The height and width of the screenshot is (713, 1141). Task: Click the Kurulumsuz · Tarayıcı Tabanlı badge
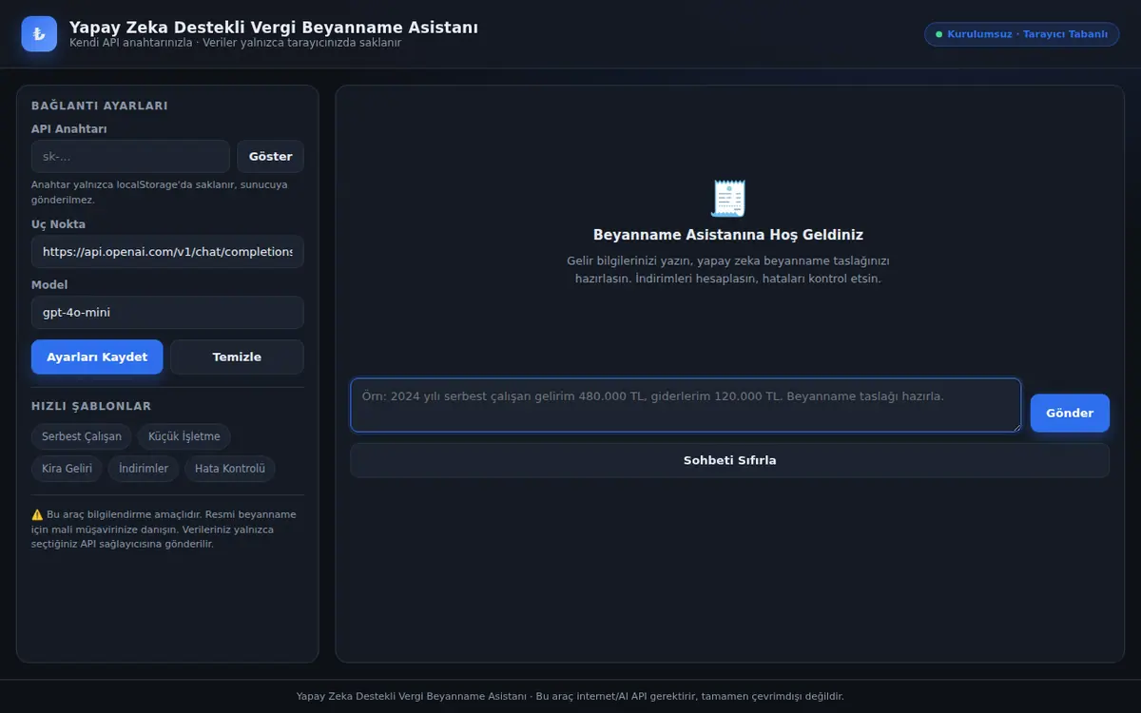click(x=1022, y=34)
